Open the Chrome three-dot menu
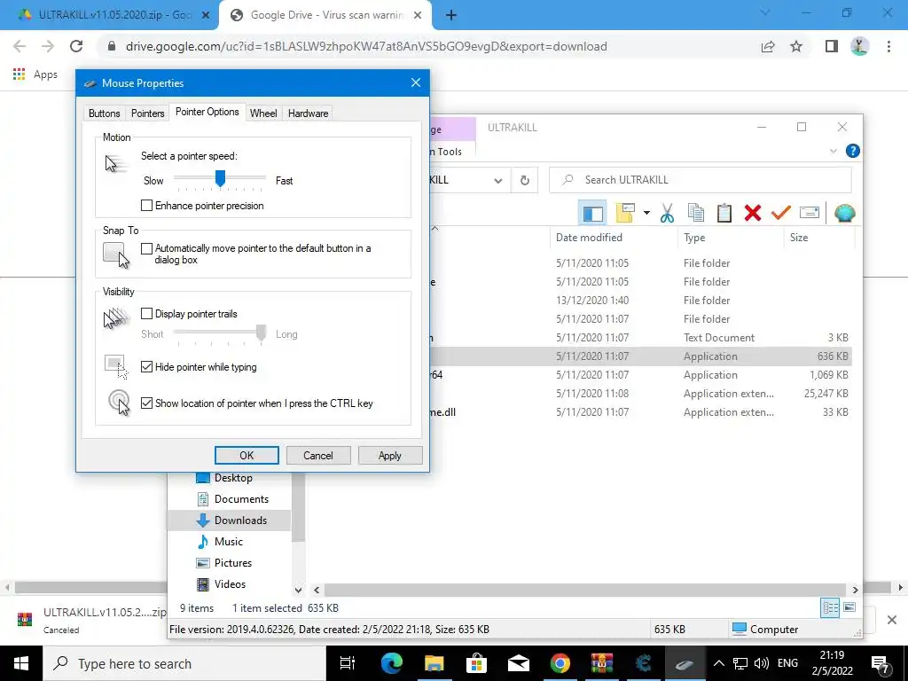 888,46
